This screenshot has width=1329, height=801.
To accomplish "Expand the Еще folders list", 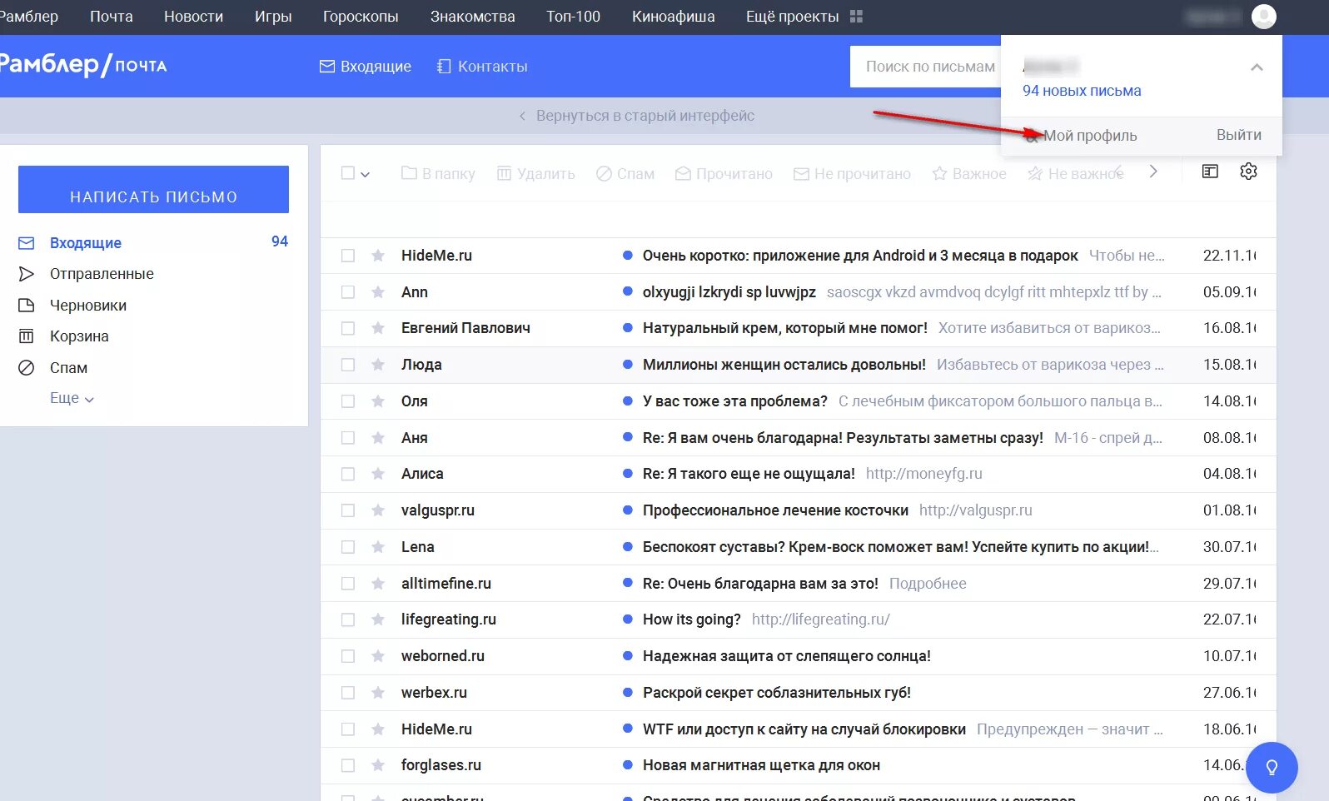I will 72,398.
